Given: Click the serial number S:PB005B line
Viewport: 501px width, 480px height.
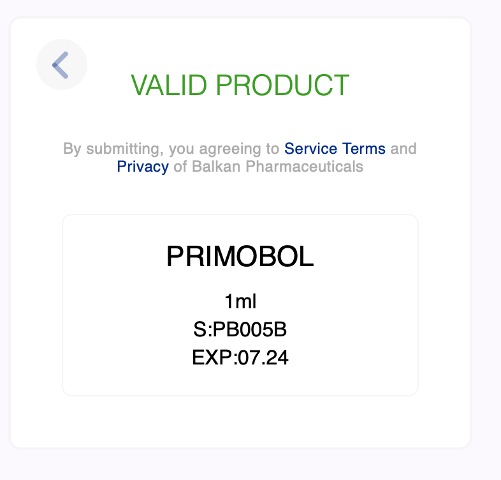Looking at the screenshot, I should [240, 329].
